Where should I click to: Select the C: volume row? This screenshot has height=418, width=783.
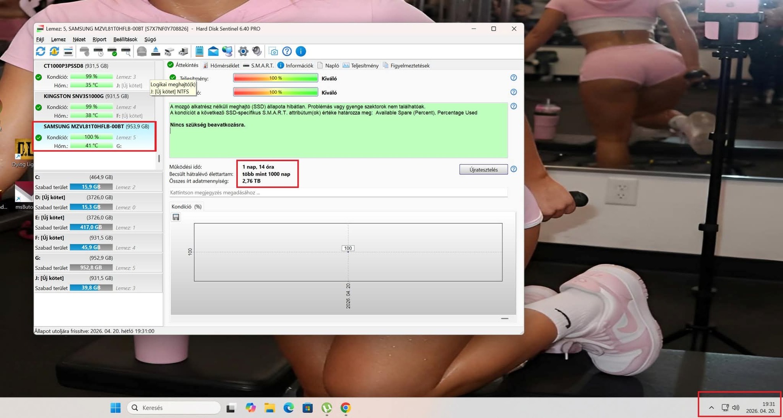tap(98, 182)
